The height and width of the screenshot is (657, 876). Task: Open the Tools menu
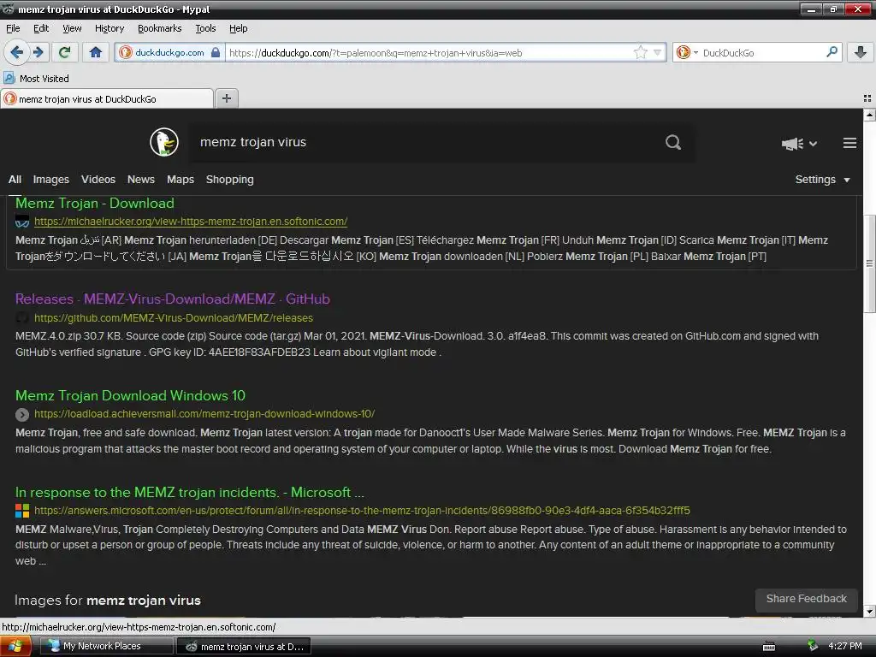[x=205, y=28]
